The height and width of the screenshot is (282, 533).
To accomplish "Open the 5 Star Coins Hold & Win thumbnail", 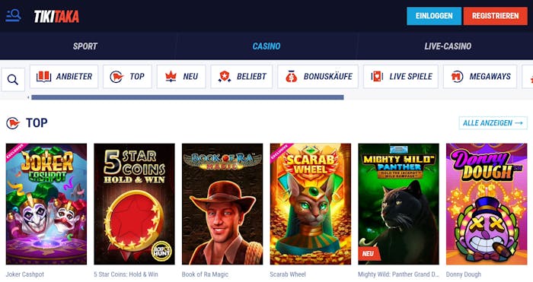I will coord(134,204).
